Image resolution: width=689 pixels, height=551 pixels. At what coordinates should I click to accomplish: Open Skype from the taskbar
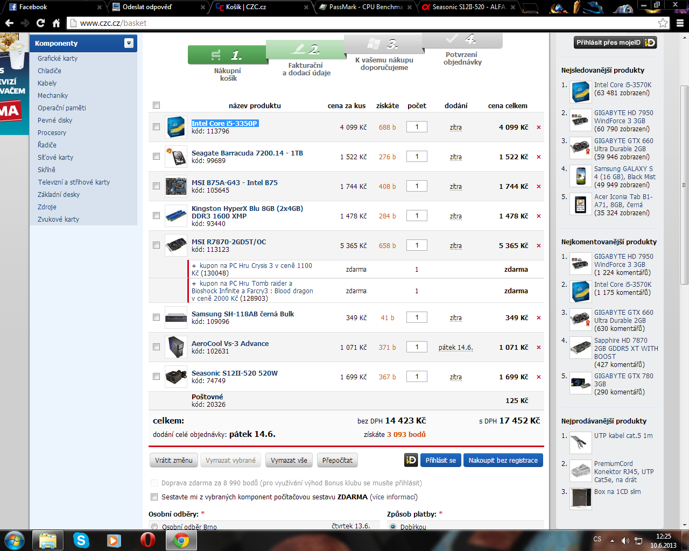tap(81, 540)
